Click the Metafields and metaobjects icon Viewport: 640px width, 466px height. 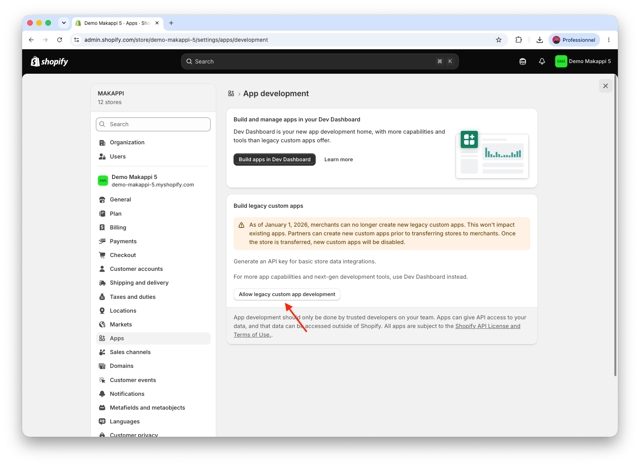(102, 408)
